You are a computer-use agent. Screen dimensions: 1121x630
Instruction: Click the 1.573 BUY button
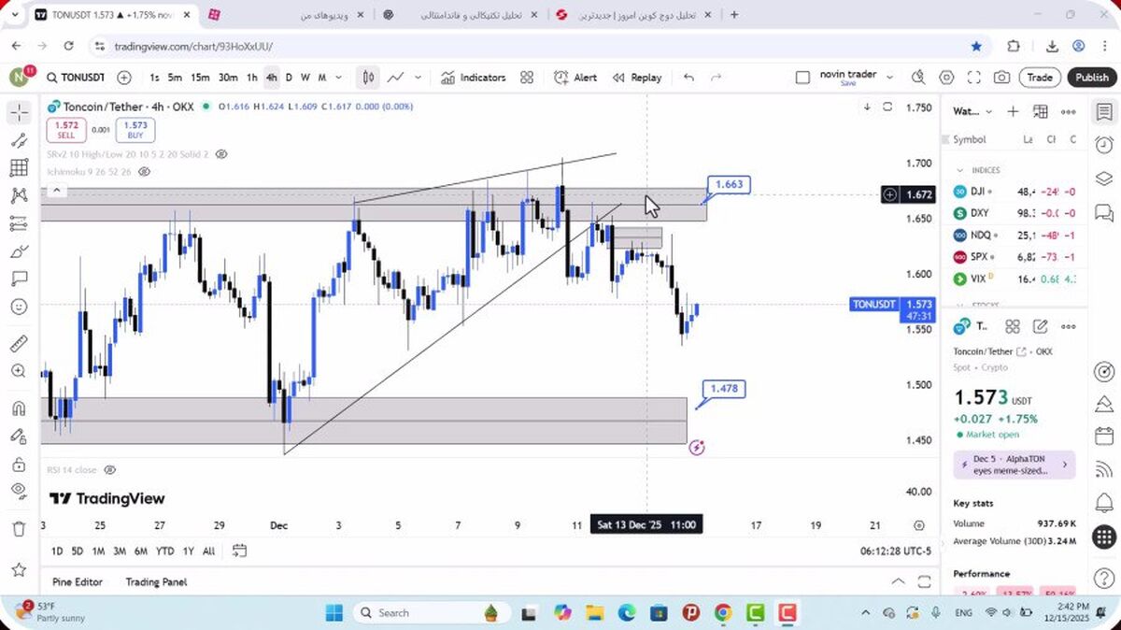coord(135,130)
